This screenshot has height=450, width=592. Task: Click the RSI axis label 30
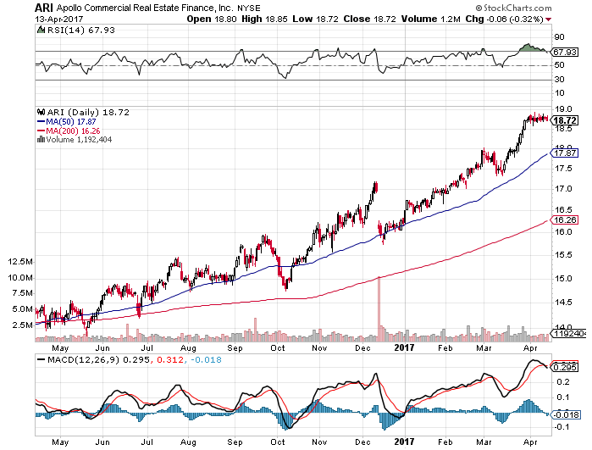(x=560, y=80)
